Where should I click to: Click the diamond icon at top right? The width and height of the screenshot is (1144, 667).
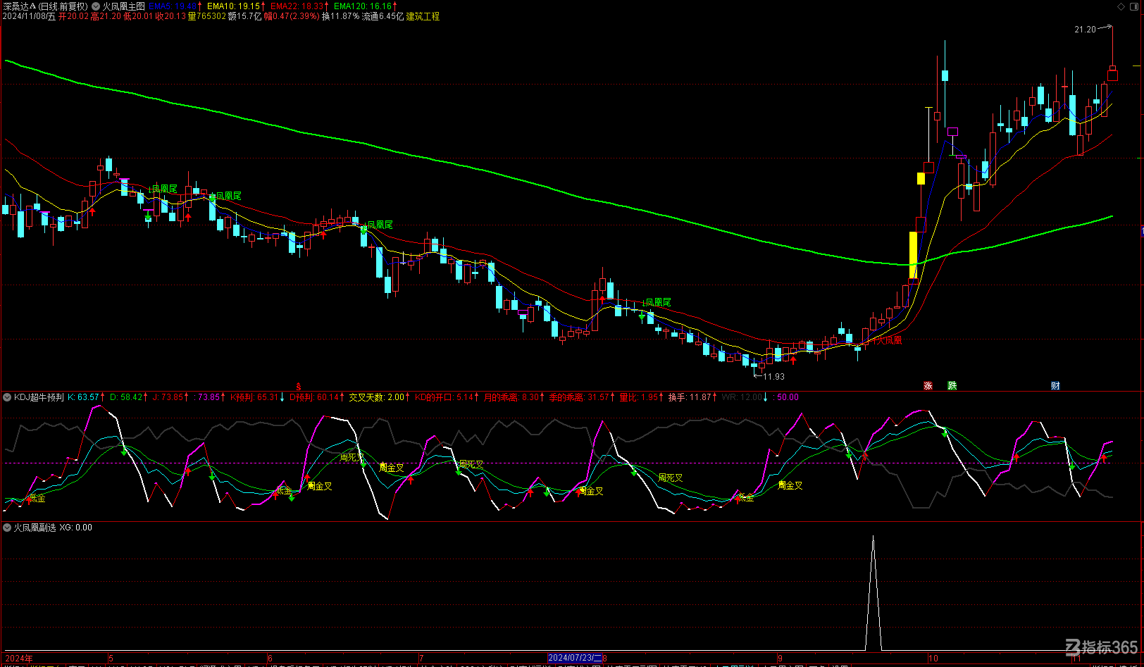(1121, 6)
